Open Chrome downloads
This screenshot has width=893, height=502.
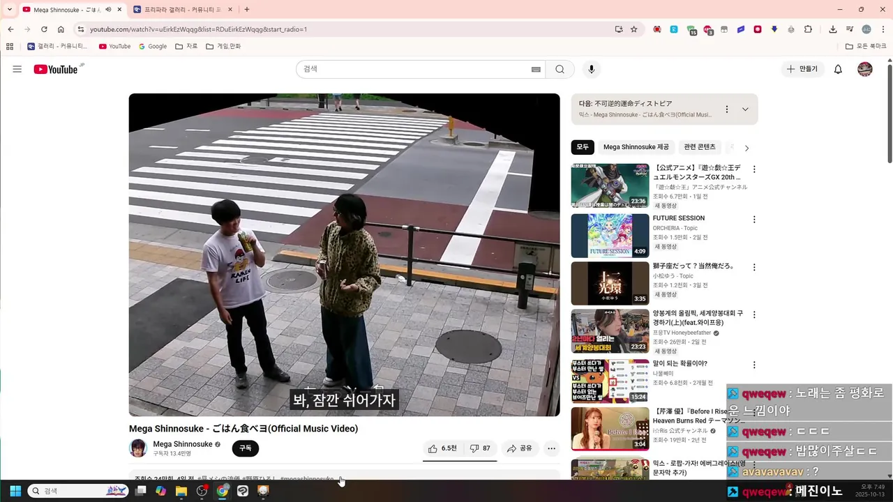832,29
